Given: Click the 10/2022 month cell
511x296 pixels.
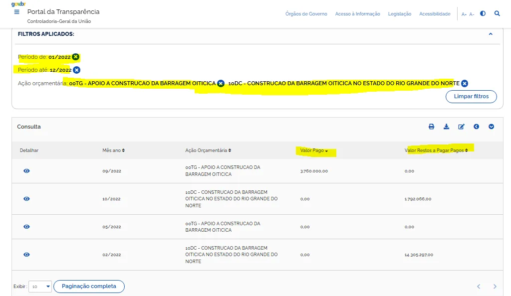Looking at the screenshot, I should click(x=111, y=199).
